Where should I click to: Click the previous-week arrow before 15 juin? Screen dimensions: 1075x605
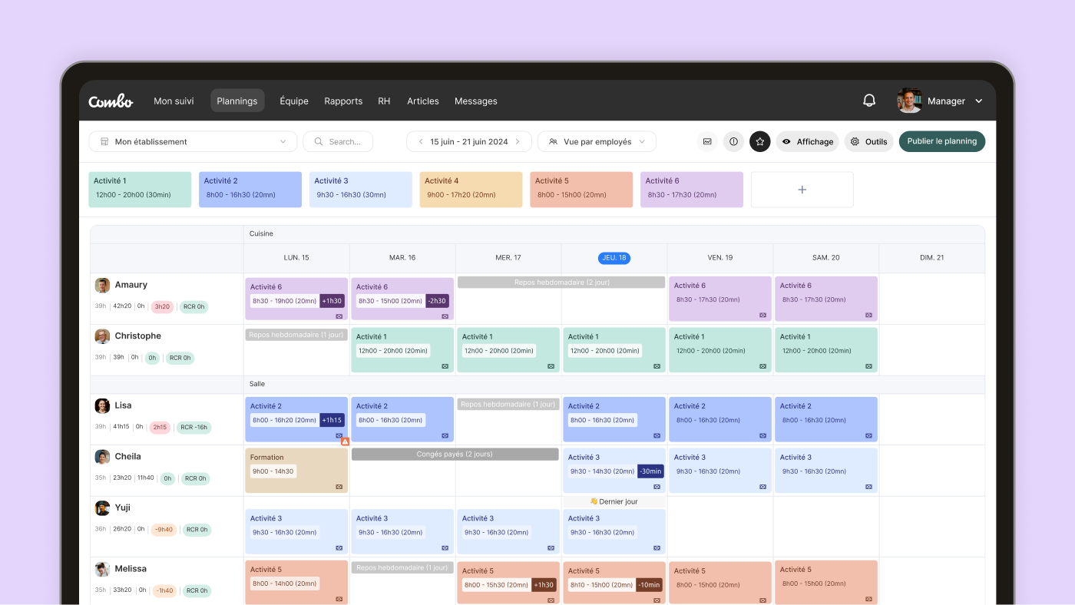420,141
